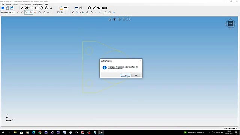Click the new document icon
240x135 pixels.
pyautogui.click(x=7, y=8)
